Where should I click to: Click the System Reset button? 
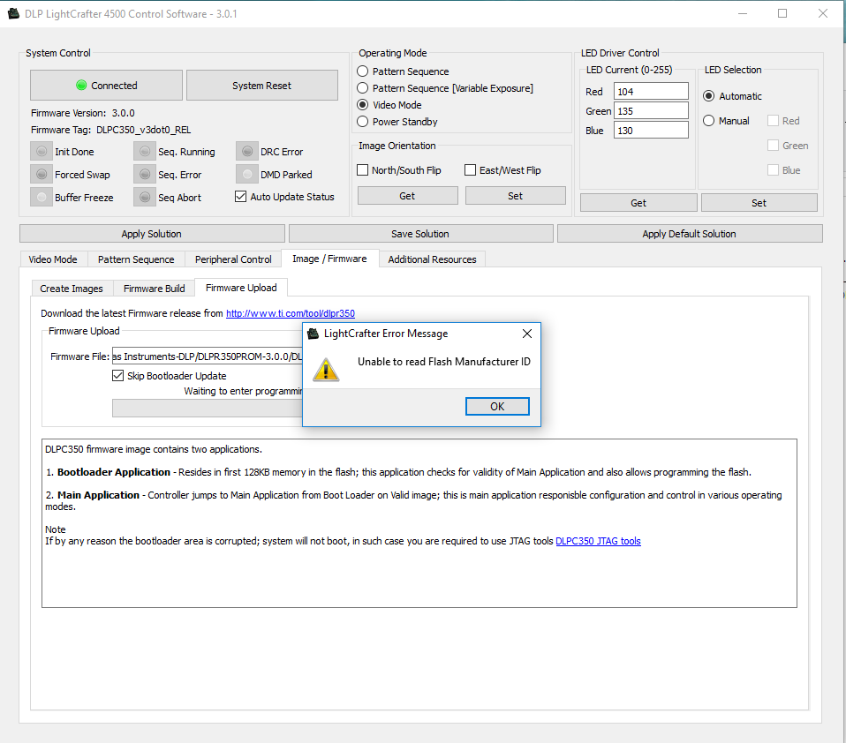[x=262, y=86]
